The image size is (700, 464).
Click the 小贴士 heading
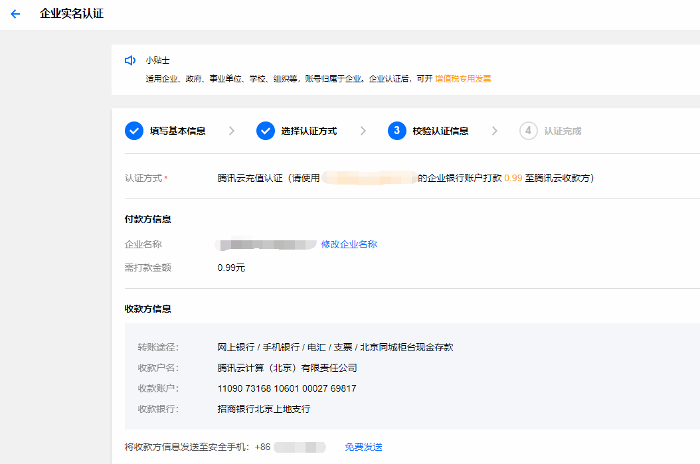(x=157, y=60)
